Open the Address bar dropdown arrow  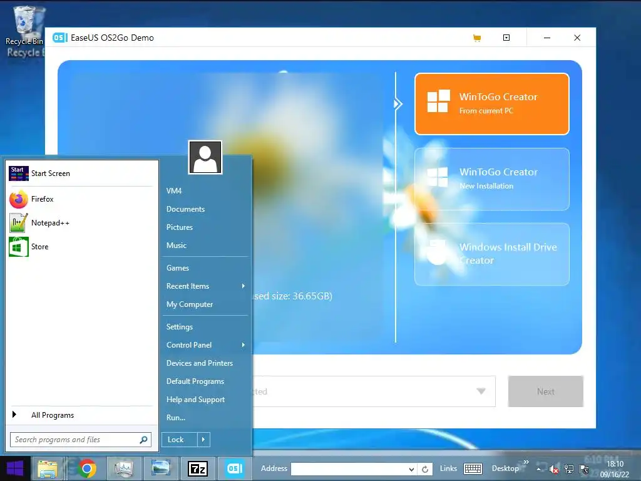(411, 470)
